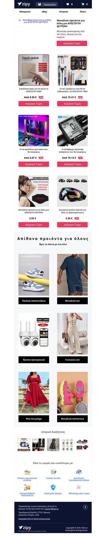Open Παραγγελίες orders link in header
Image resolution: width=106 pixels, height=536 pixels.
(50, 4)
